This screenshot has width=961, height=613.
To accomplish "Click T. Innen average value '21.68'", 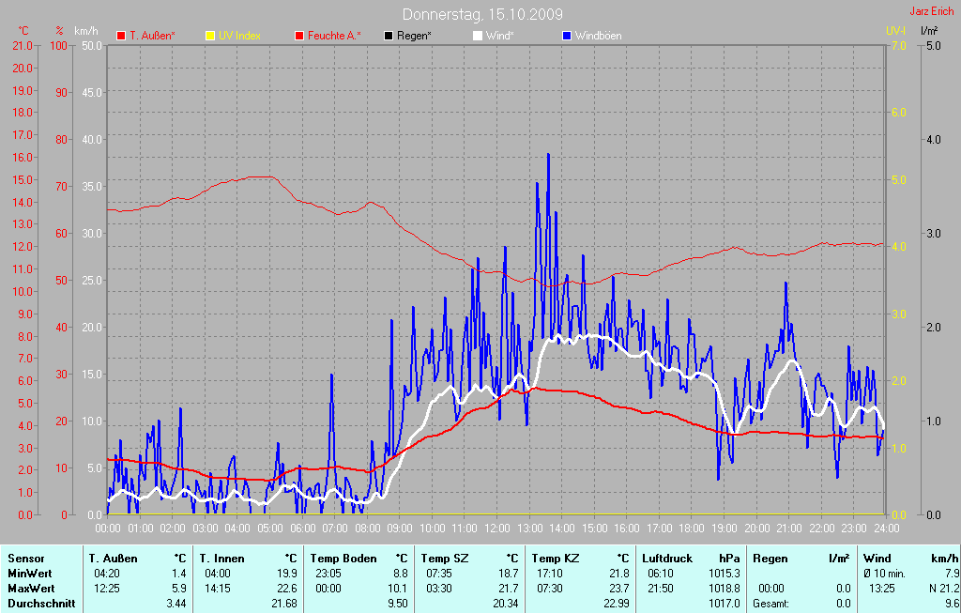I will pos(283,604).
